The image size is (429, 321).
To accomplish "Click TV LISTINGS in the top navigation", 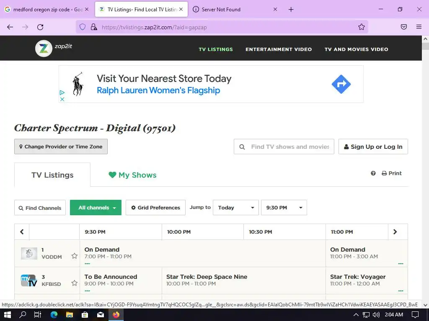I will point(216,49).
